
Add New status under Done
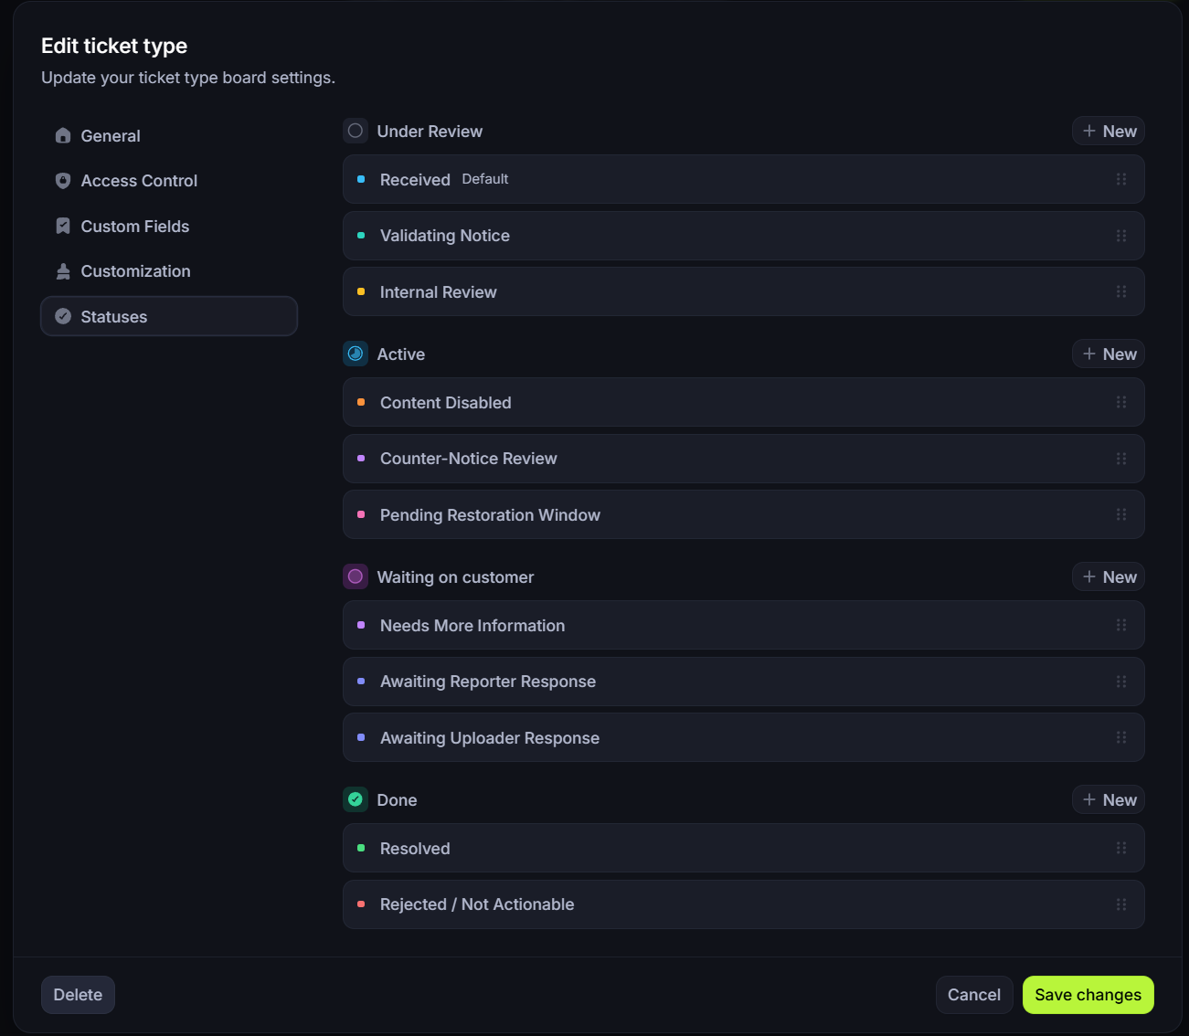[x=1109, y=799]
